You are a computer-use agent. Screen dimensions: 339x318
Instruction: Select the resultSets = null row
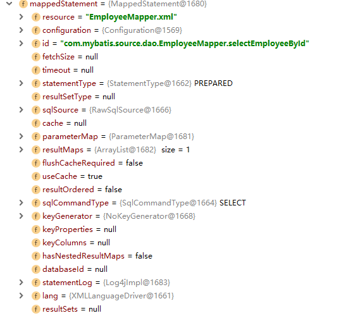pyautogui.click(x=66, y=309)
